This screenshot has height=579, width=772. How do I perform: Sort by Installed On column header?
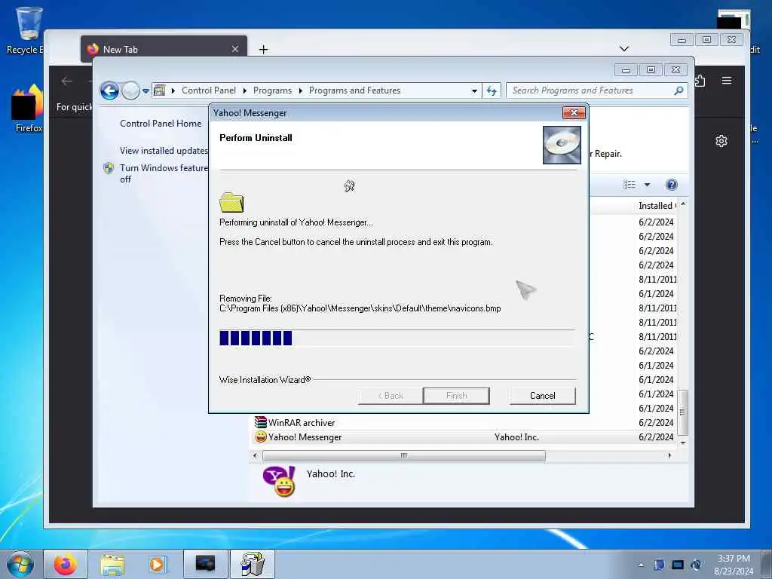(657, 205)
